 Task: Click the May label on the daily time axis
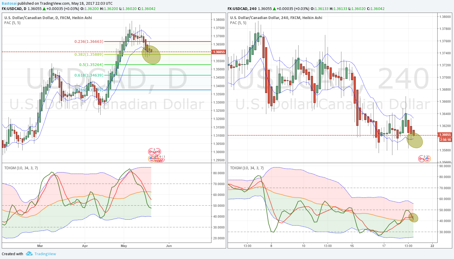124,246
